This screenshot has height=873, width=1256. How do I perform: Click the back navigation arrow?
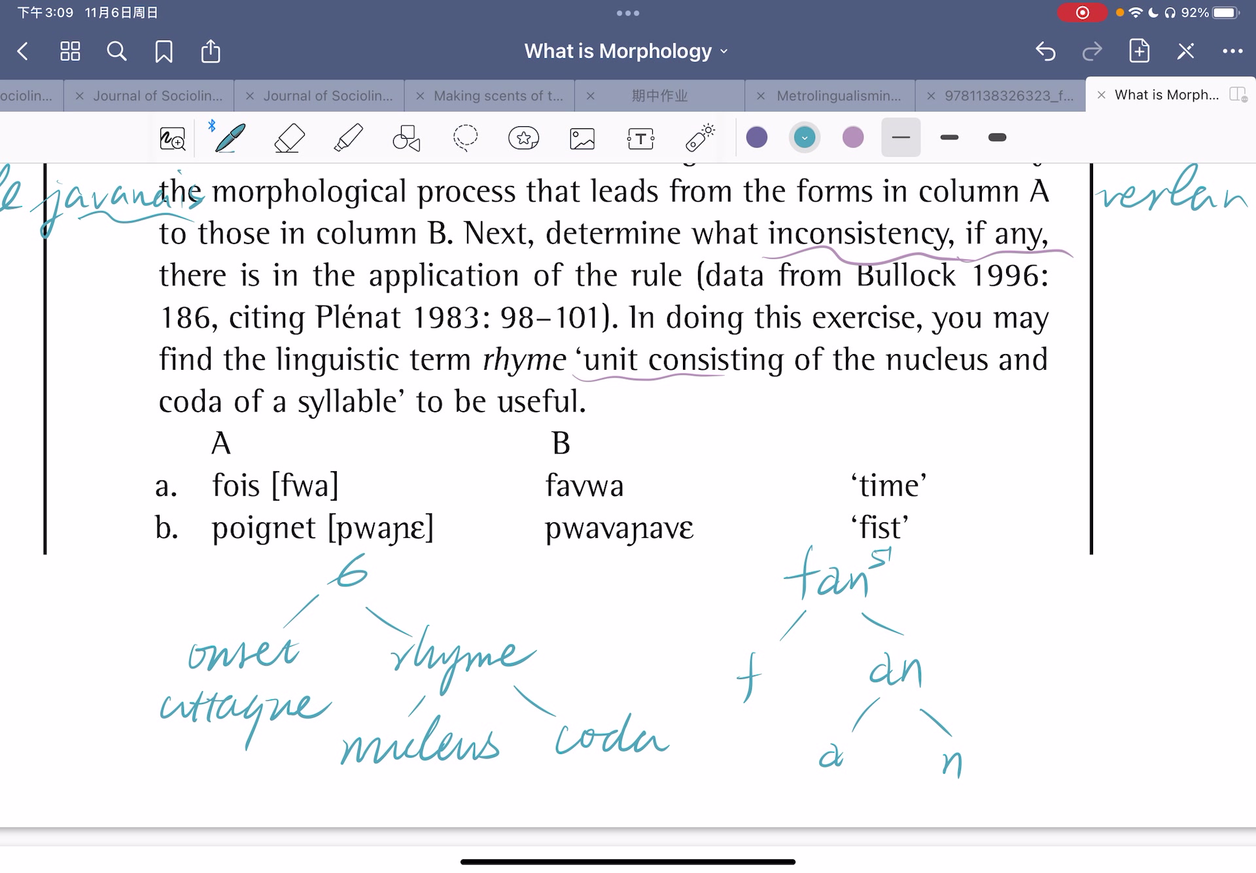coord(24,50)
